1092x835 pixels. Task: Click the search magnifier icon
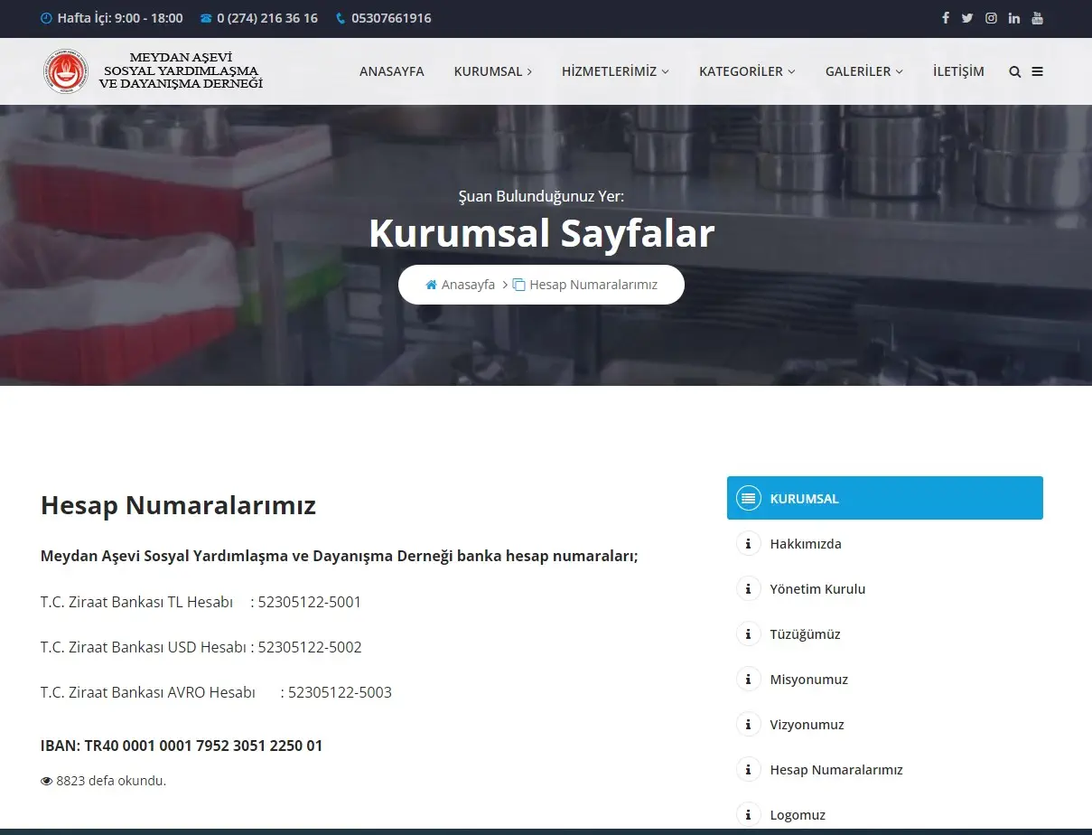point(1015,72)
